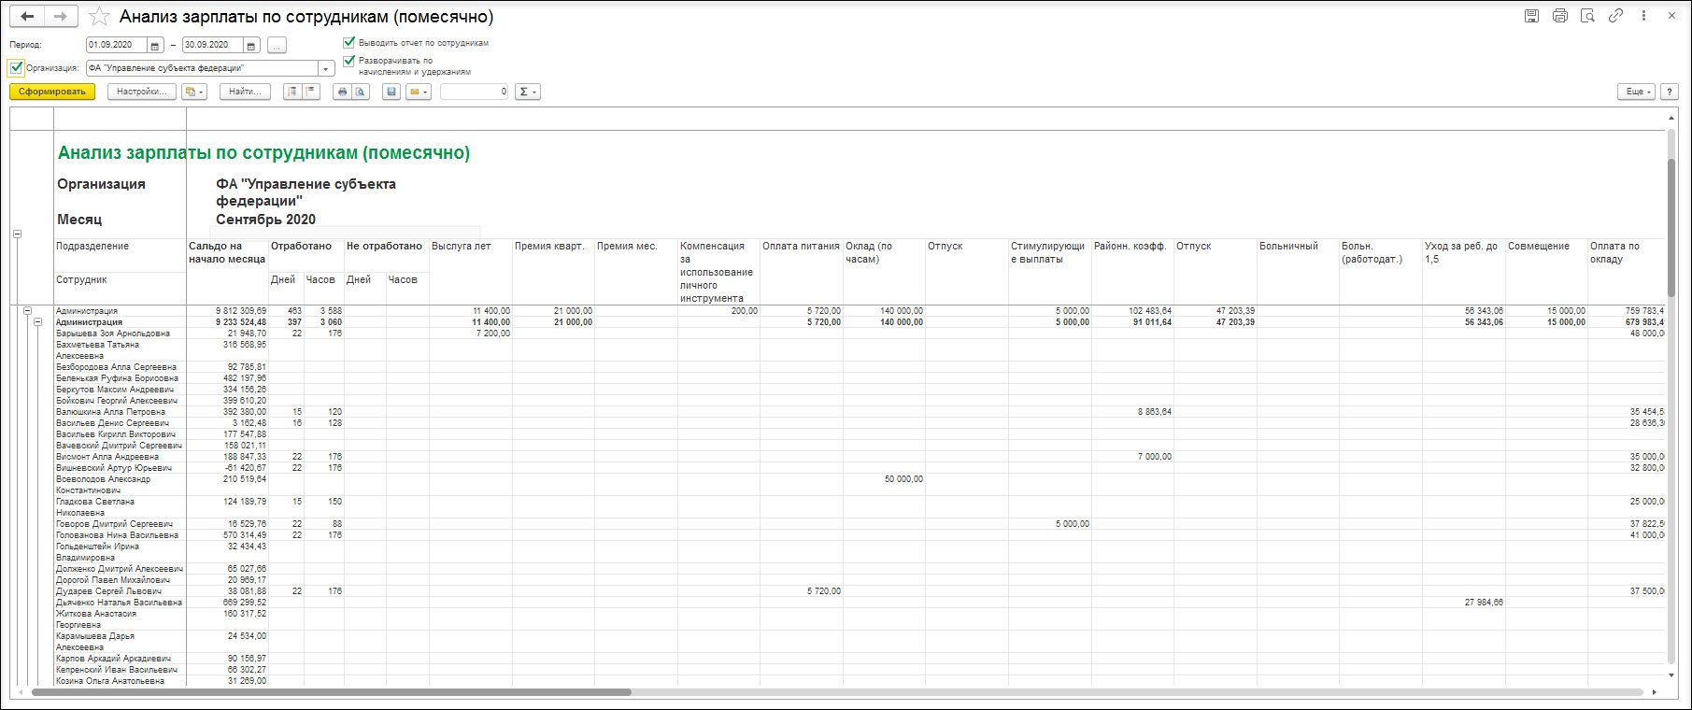
Task: Save icon in title bar
Action: 1532,16
